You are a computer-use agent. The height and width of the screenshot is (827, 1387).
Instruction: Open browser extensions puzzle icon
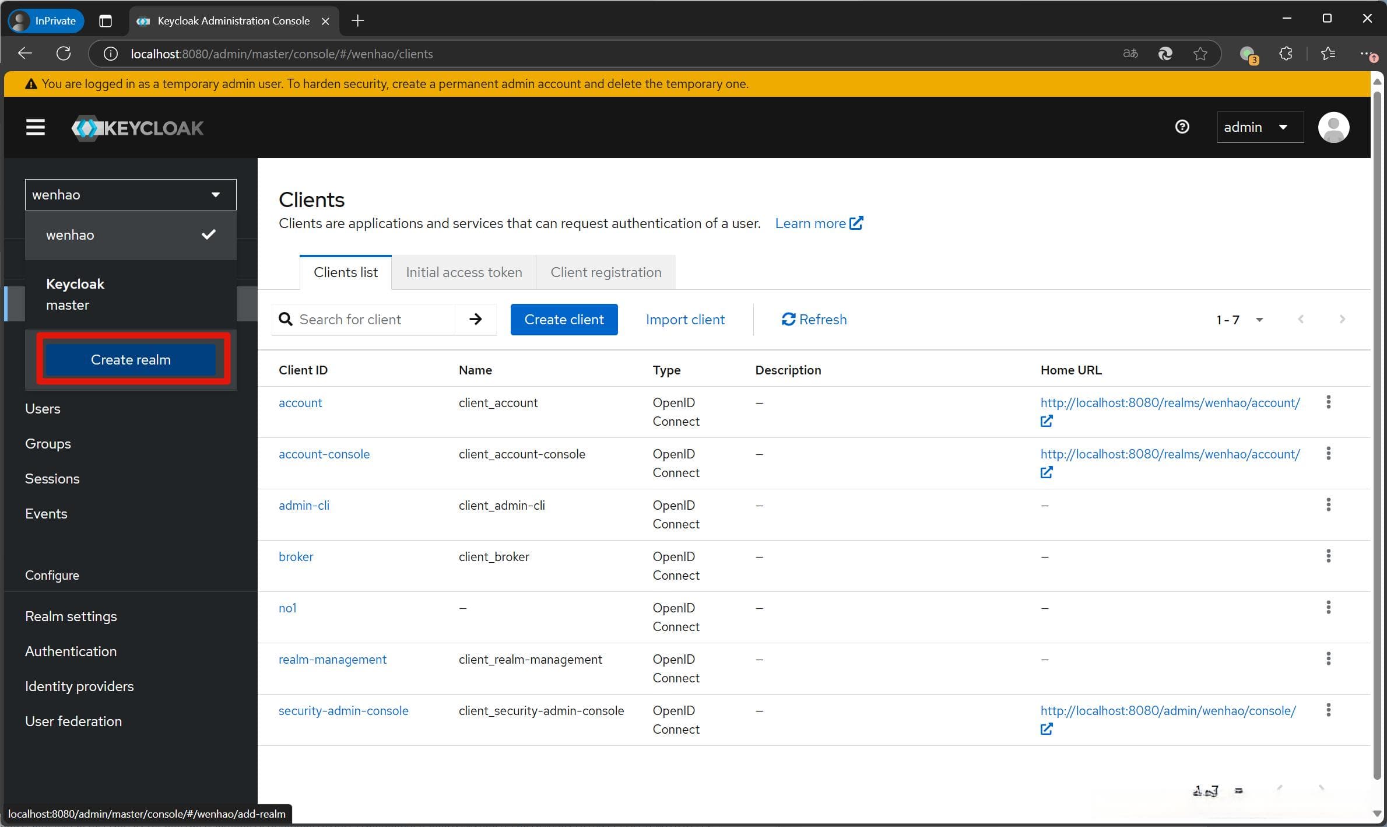click(x=1286, y=54)
